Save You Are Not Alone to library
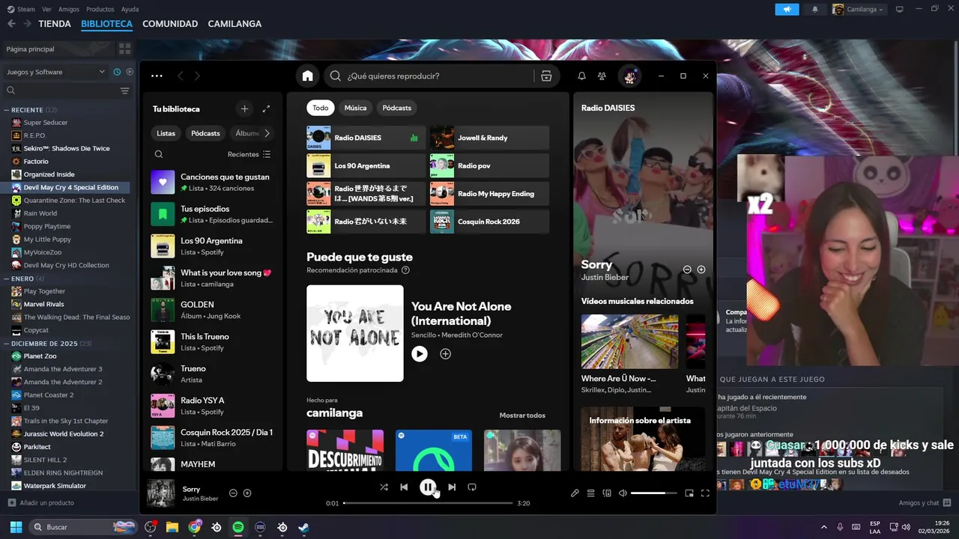This screenshot has width=959, height=539. pos(445,354)
